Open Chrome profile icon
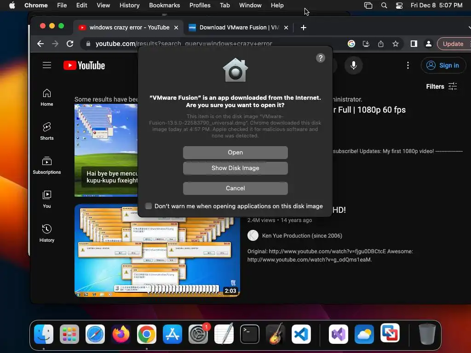471x353 pixels. click(x=429, y=44)
